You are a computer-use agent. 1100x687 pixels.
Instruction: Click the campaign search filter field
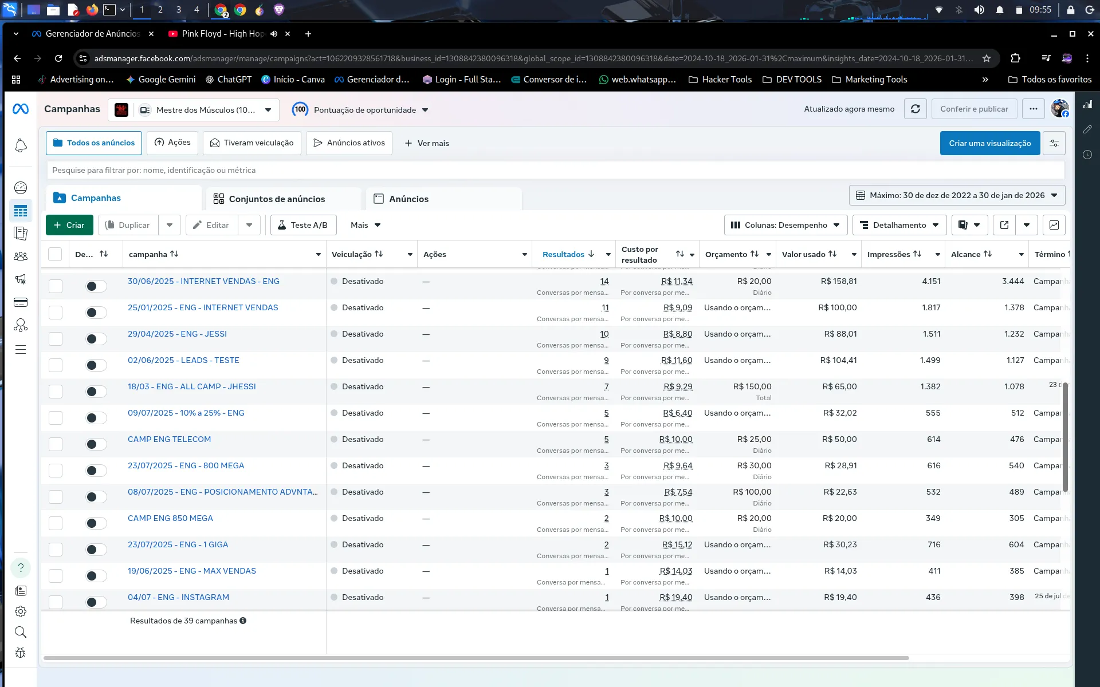click(555, 170)
